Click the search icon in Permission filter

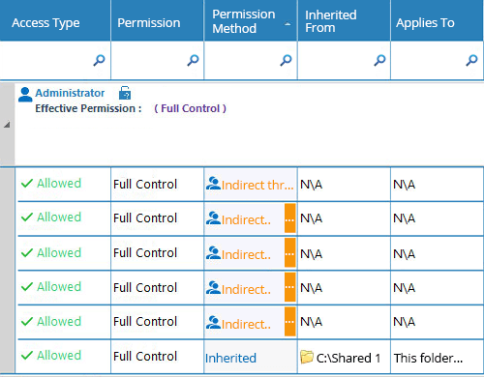193,60
